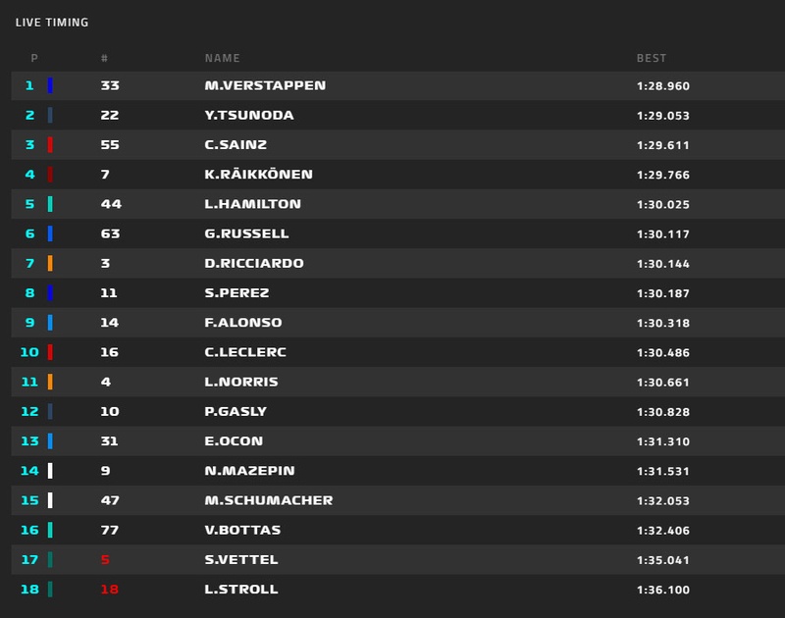Select the M.VERSTAPPEN driver row
The height and width of the screenshot is (618, 785).
[392, 85]
